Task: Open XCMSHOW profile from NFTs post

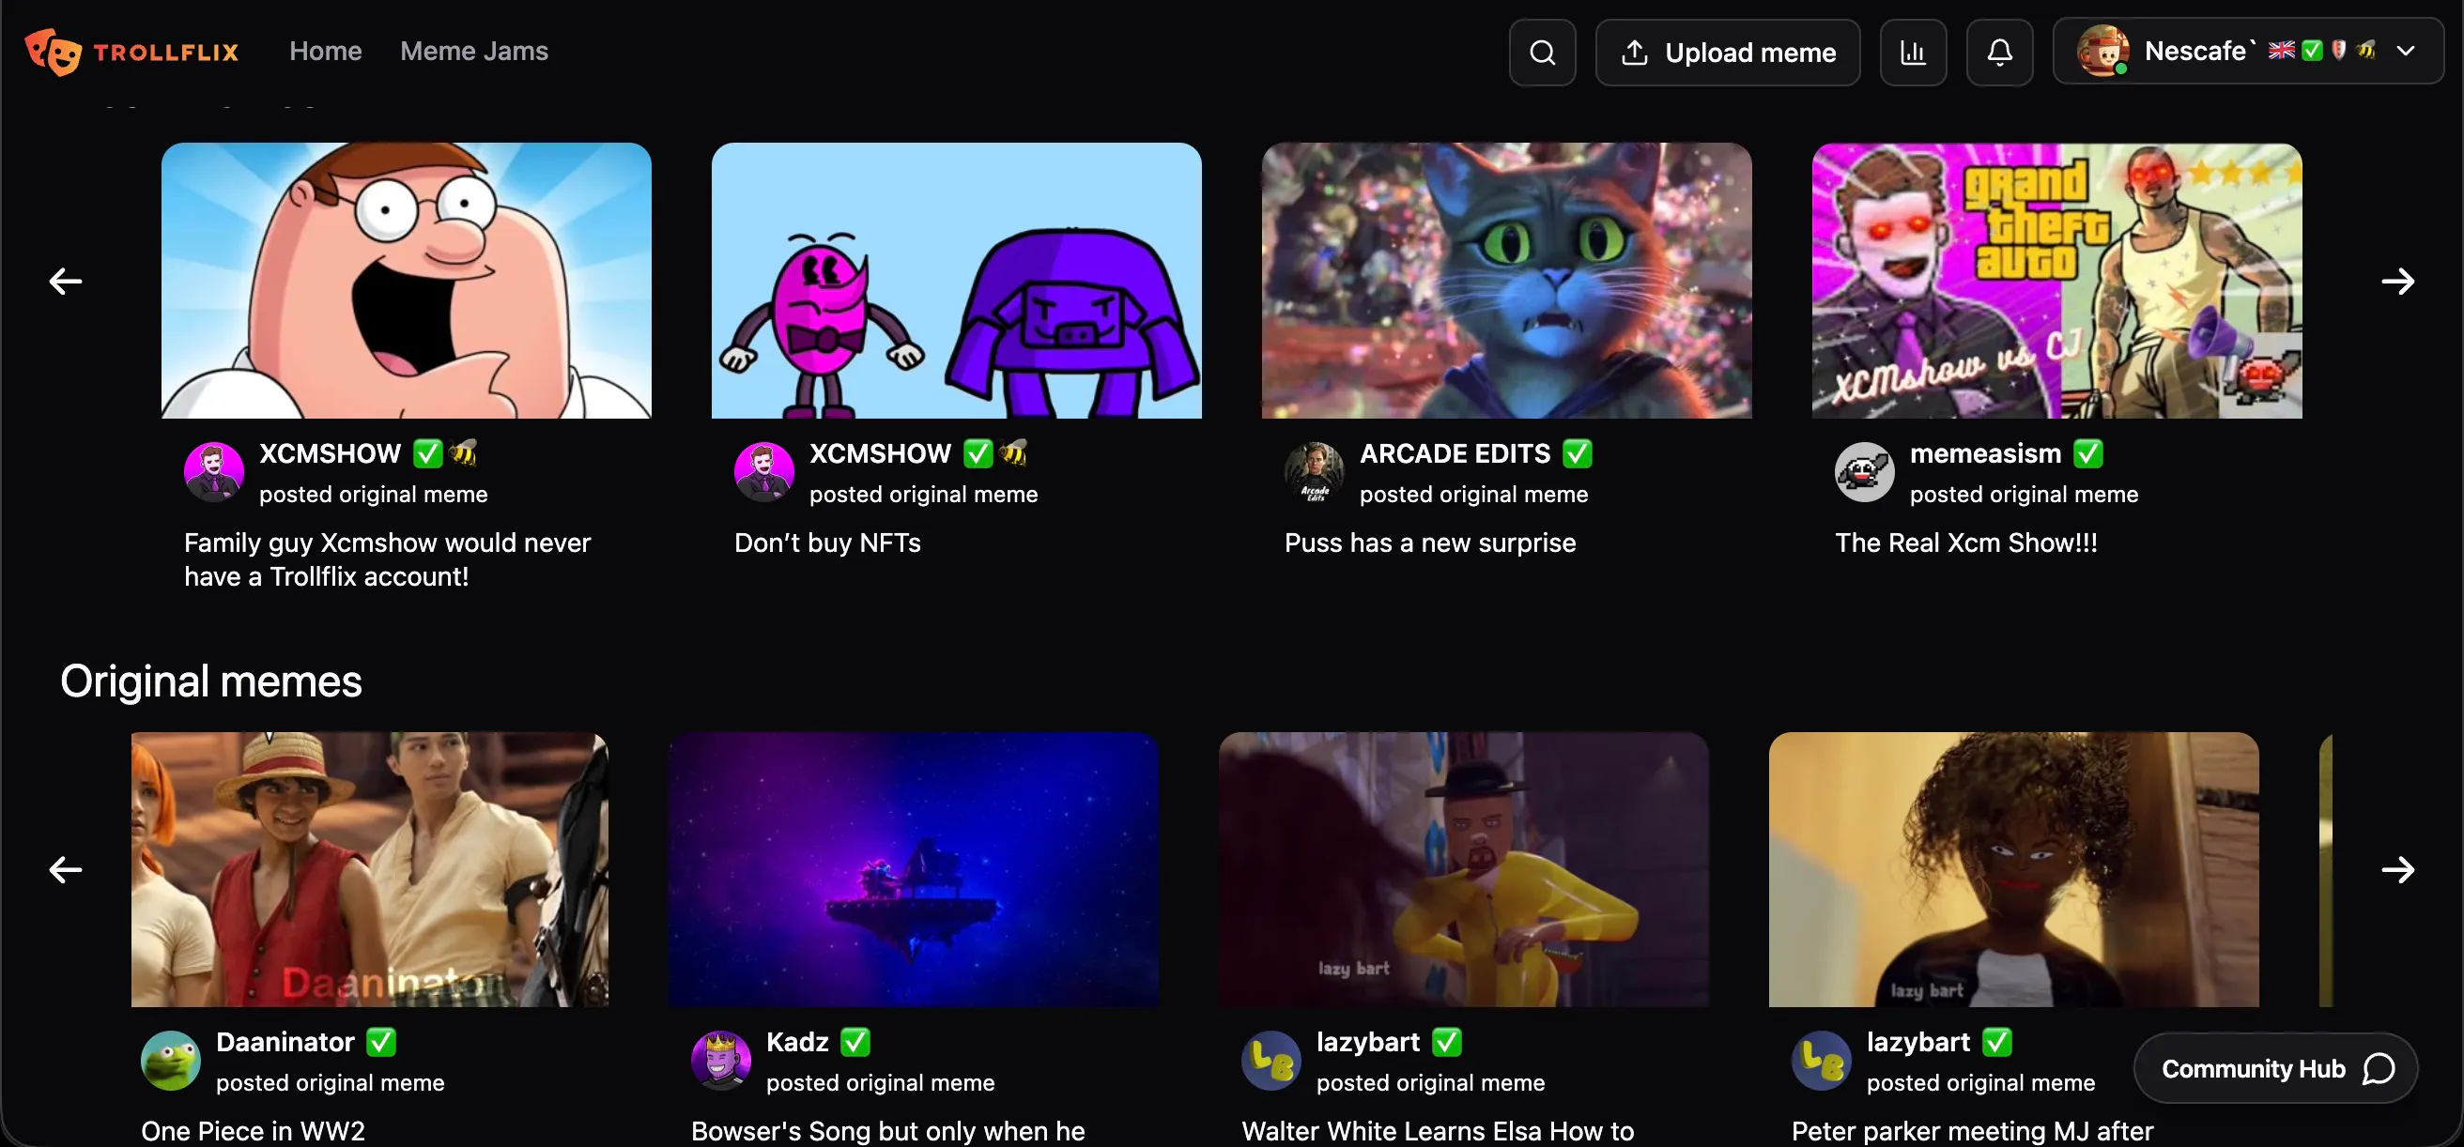Action: (x=880, y=453)
